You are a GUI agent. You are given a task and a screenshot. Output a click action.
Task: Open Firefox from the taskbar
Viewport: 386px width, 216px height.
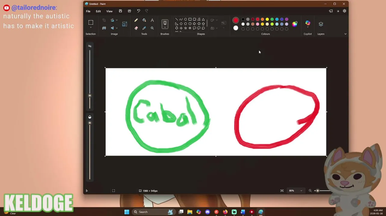point(225,212)
